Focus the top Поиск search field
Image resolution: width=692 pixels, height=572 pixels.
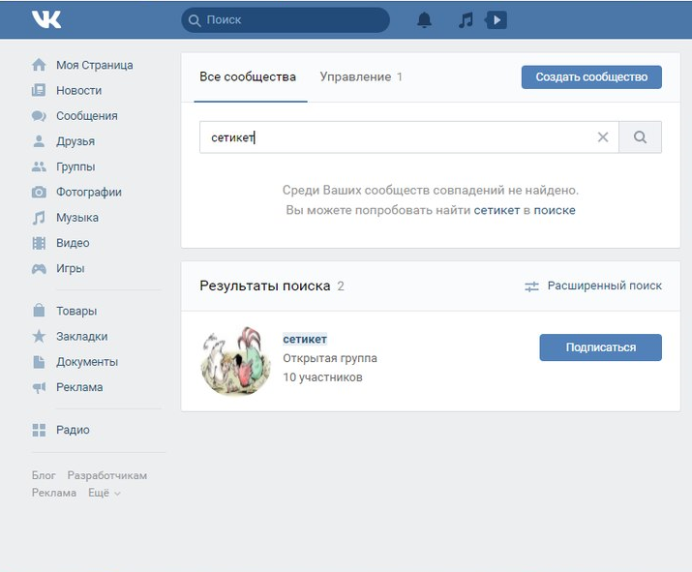coord(286,20)
